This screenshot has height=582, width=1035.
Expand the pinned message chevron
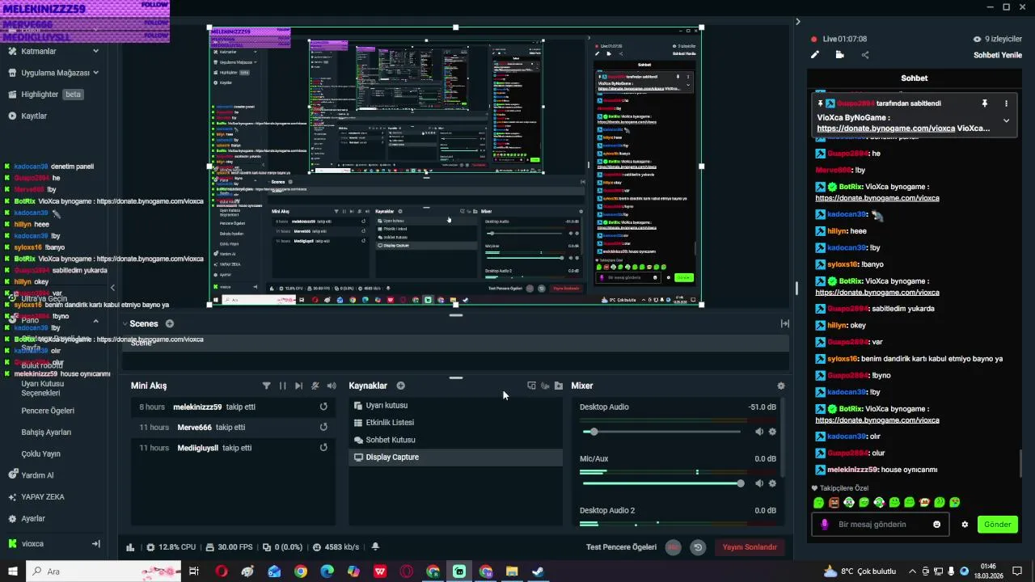point(1006,120)
